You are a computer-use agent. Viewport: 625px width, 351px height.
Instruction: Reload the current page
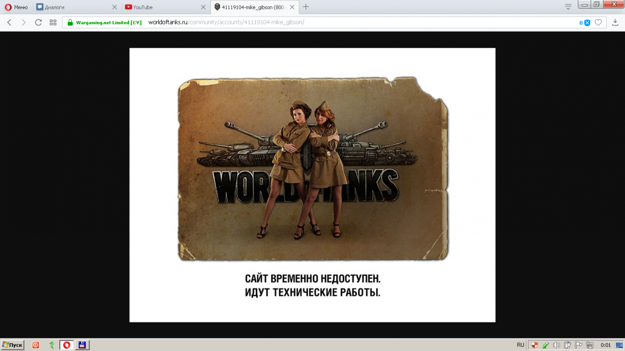38,22
